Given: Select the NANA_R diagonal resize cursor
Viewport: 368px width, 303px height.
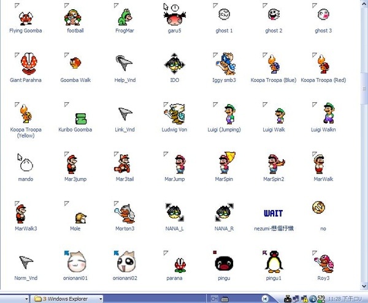Looking at the screenshot, I should 224,212.
